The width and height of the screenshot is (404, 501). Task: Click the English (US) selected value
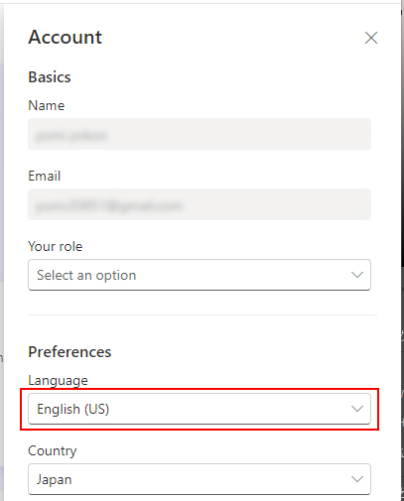pos(73,409)
